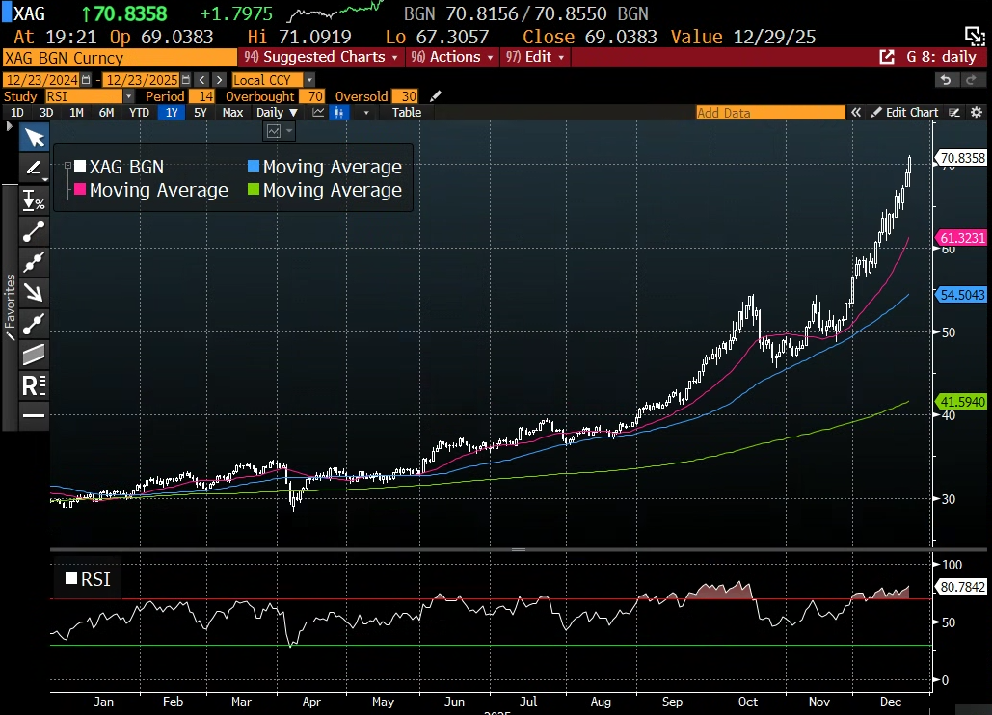992x715 pixels.
Task: Pop out chart with G 8 export icon
Action: 887,57
